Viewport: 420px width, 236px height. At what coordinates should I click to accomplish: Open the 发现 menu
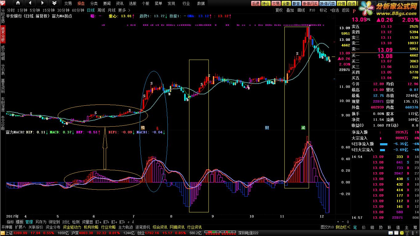(x=171, y=3)
